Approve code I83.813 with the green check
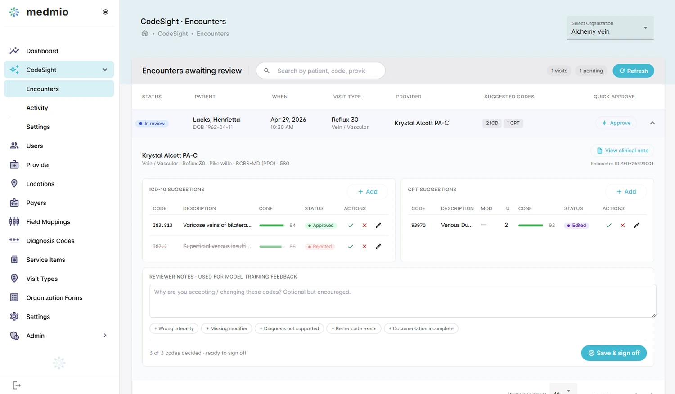The width and height of the screenshot is (675, 394). pos(351,226)
